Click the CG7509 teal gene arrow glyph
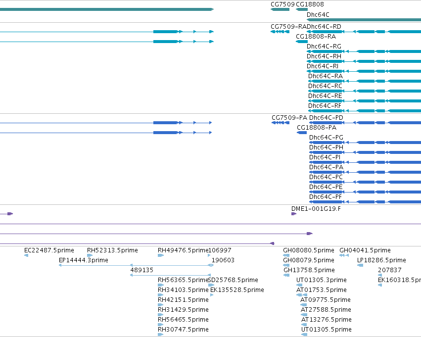Viewport: 421px width, 337px height. point(280,9)
